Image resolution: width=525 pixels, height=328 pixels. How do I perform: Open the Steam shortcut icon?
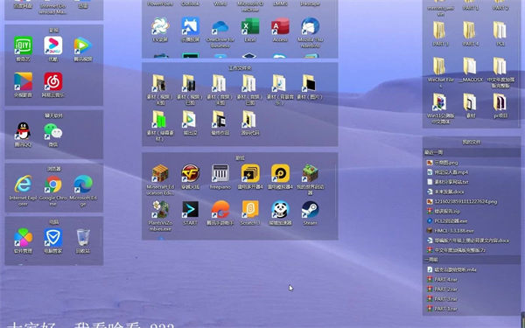pyautogui.click(x=310, y=210)
